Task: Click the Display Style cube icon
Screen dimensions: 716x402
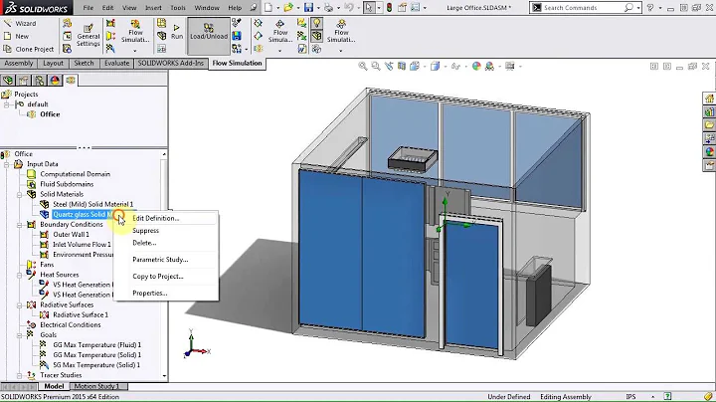Action: coord(435,67)
